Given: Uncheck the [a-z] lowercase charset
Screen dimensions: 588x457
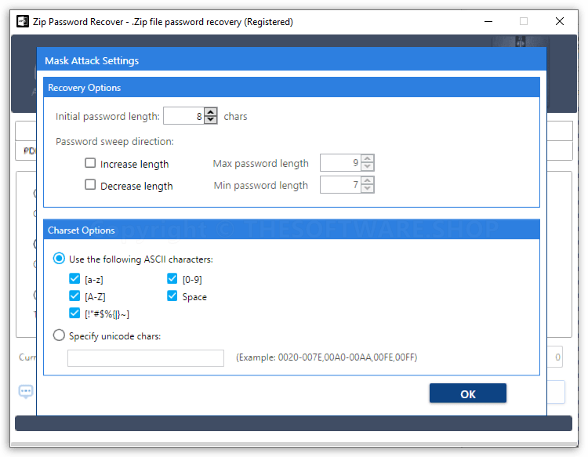Looking at the screenshot, I should pos(74,278).
